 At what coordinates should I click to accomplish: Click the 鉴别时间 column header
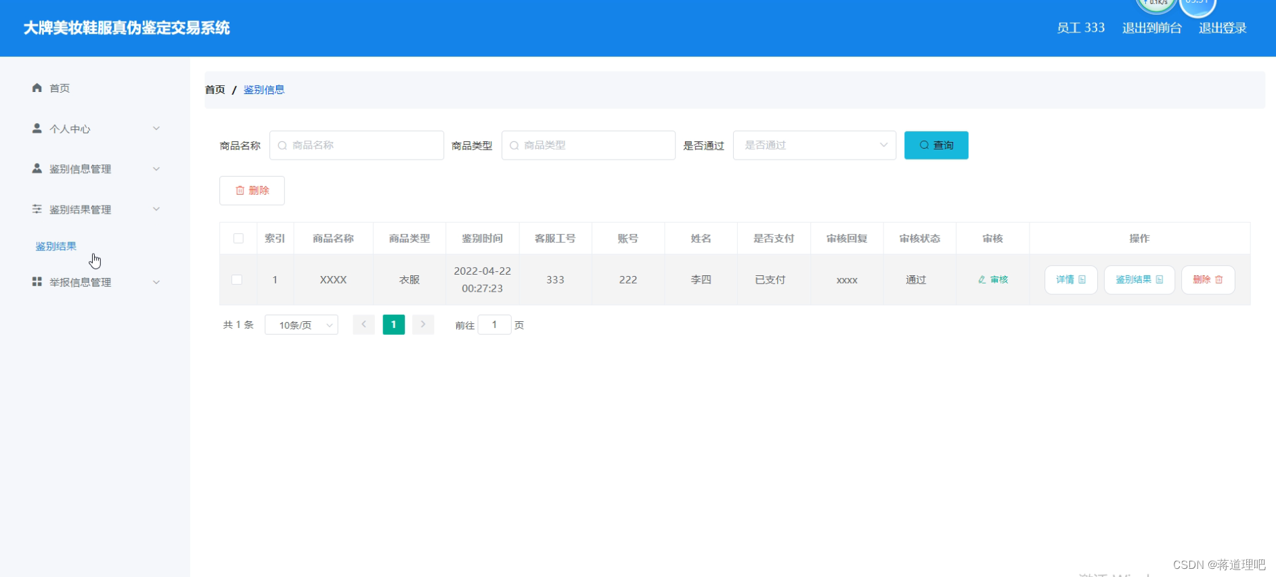tap(482, 238)
